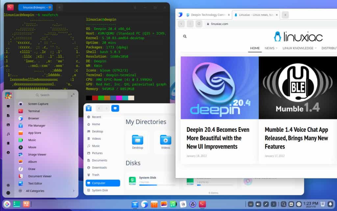The height and width of the screenshot is (211, 337).
Task: Click Mumble 1.4 article thumbnail
Action: [x=298, y=88]
